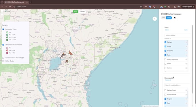Open info icon for Eldama Ravine municipality

click(x=186, y=95)
